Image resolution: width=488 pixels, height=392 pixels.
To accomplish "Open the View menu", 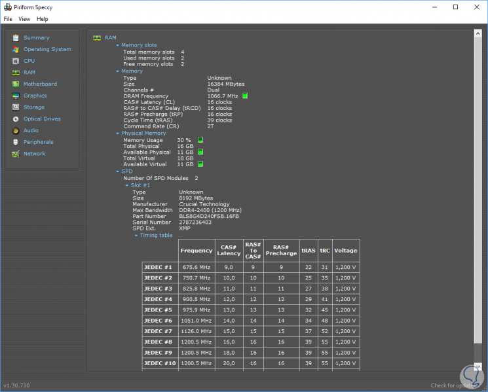I will click(24, 19).
